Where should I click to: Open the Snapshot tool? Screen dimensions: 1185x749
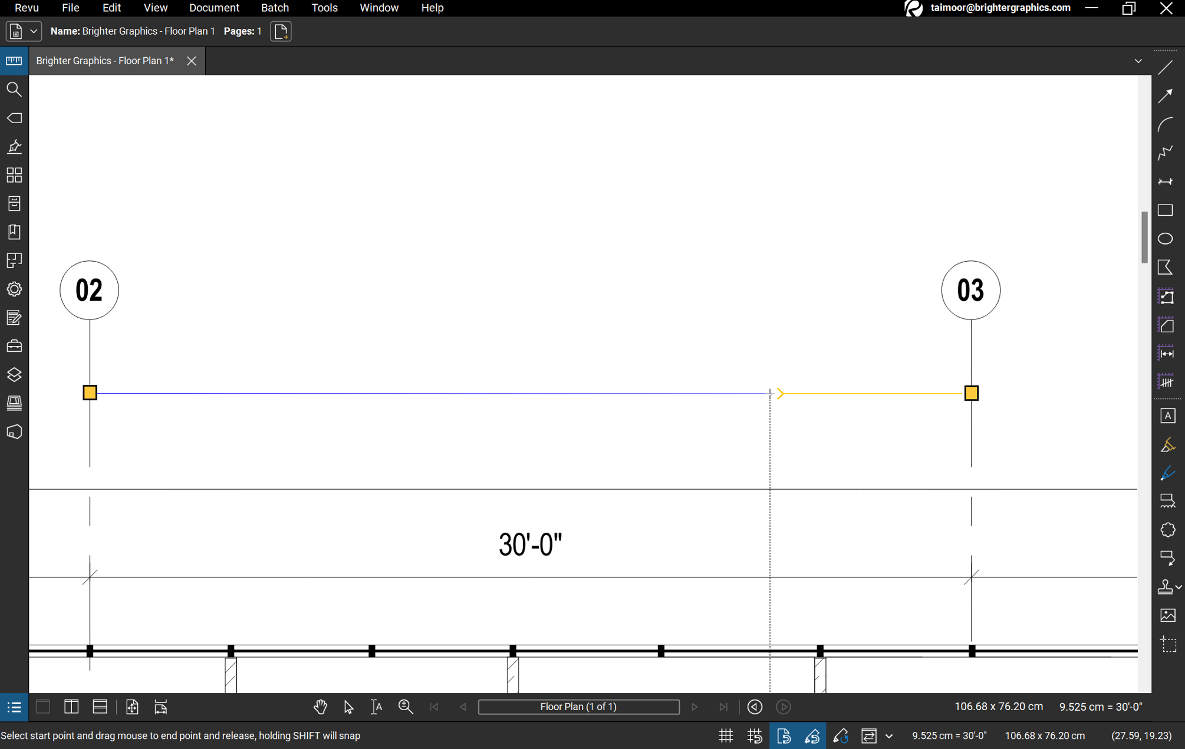[x=1169, y=644]
